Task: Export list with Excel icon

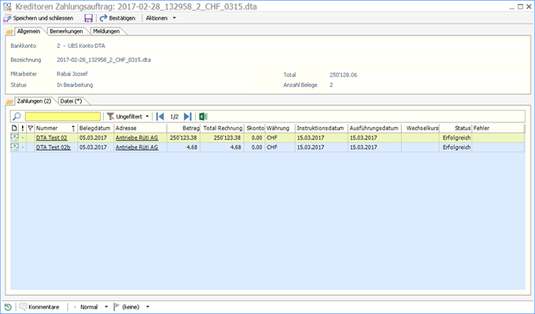Action: (x=203, y=116)
